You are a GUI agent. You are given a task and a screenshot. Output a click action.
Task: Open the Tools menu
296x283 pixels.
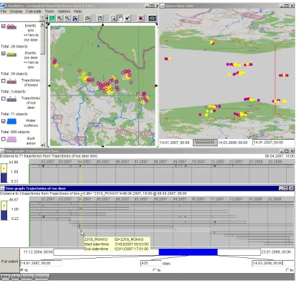pyautogui.click(x=49, y=11)
